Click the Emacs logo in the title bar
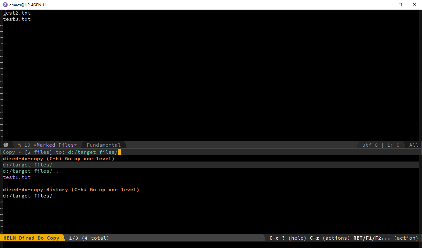The width and height of the screenshot is (422, 248). [x=5, y=5]
